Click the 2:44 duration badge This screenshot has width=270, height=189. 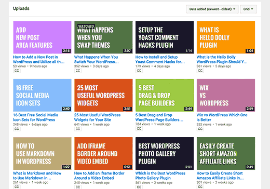pyautogui.click(x=188, y=109)
